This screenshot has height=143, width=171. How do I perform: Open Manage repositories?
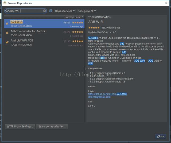(52, 126)
